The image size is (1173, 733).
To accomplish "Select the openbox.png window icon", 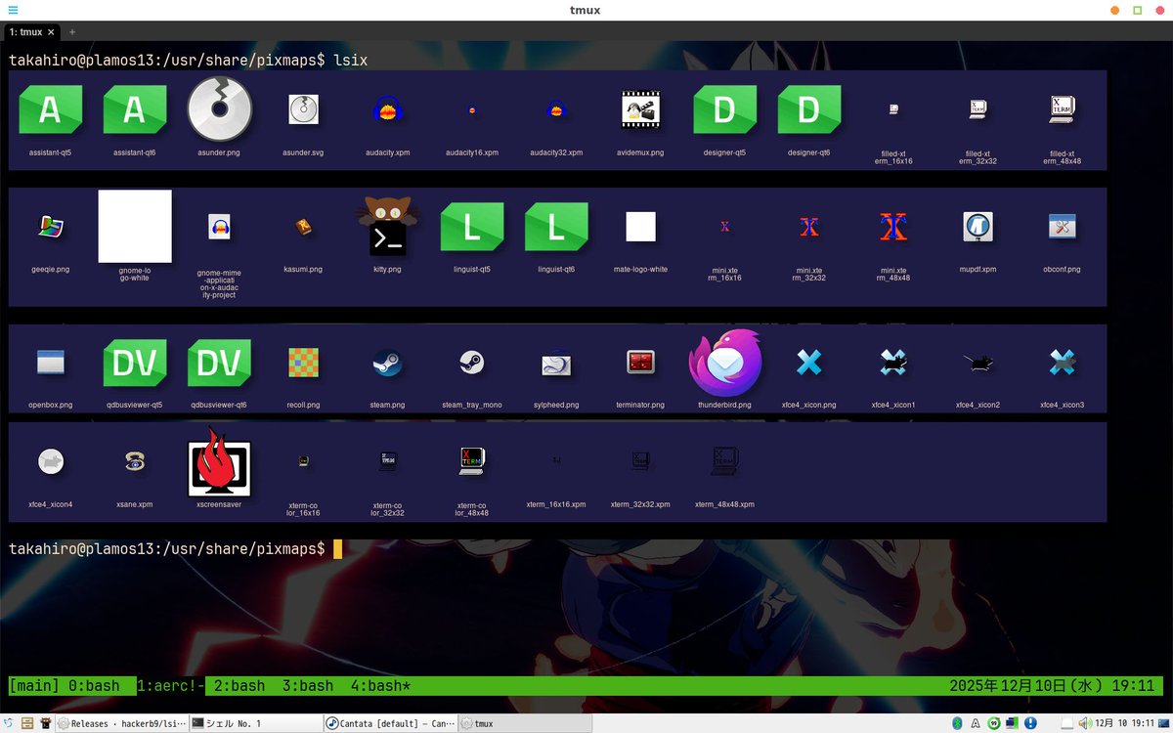I will pyautogui.click(x=50, y=363).
